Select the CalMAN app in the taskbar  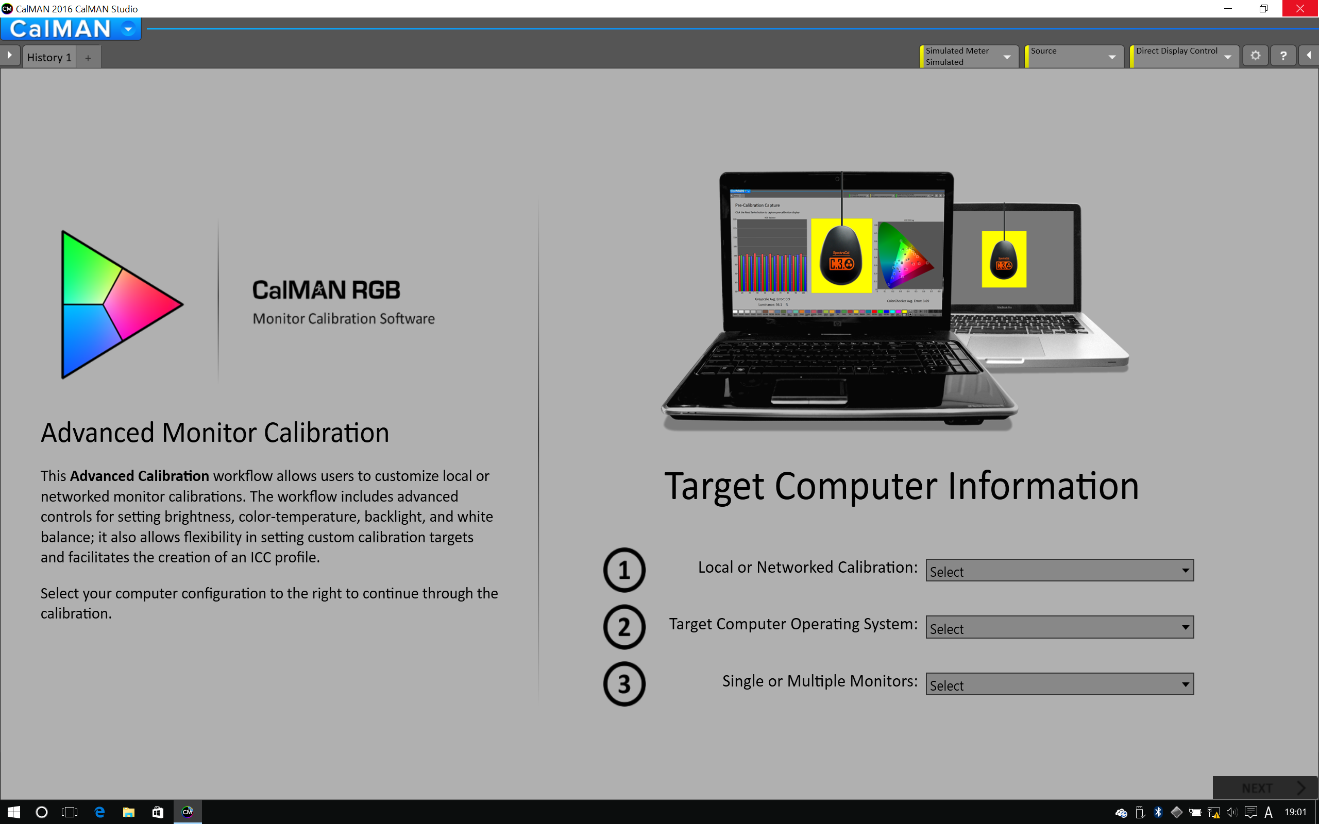188,812
